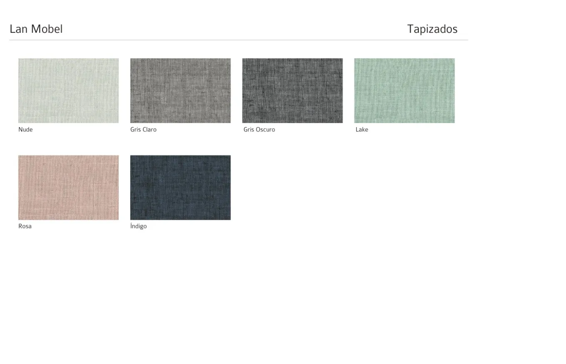Image resolution: width=566 pixels, height=364 pixels.
Task: Pick the Gris Claro fabric swatch
Action: [x=180, y=90]
